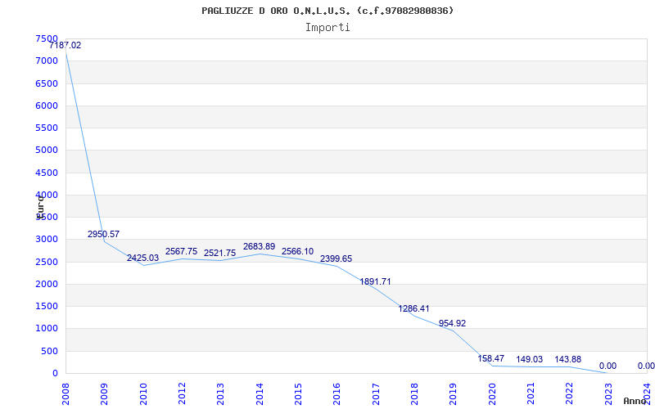Select the 2399.65 data label
Image resolution: width=655 pixels, height=409 pixels.
337,258
